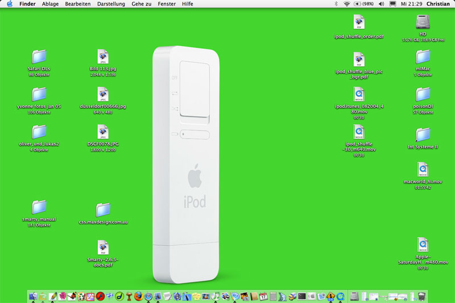455x303 pixels.
Task: Open iTunes in the dock
Action: pyautogui.click(x=216, y=296)
